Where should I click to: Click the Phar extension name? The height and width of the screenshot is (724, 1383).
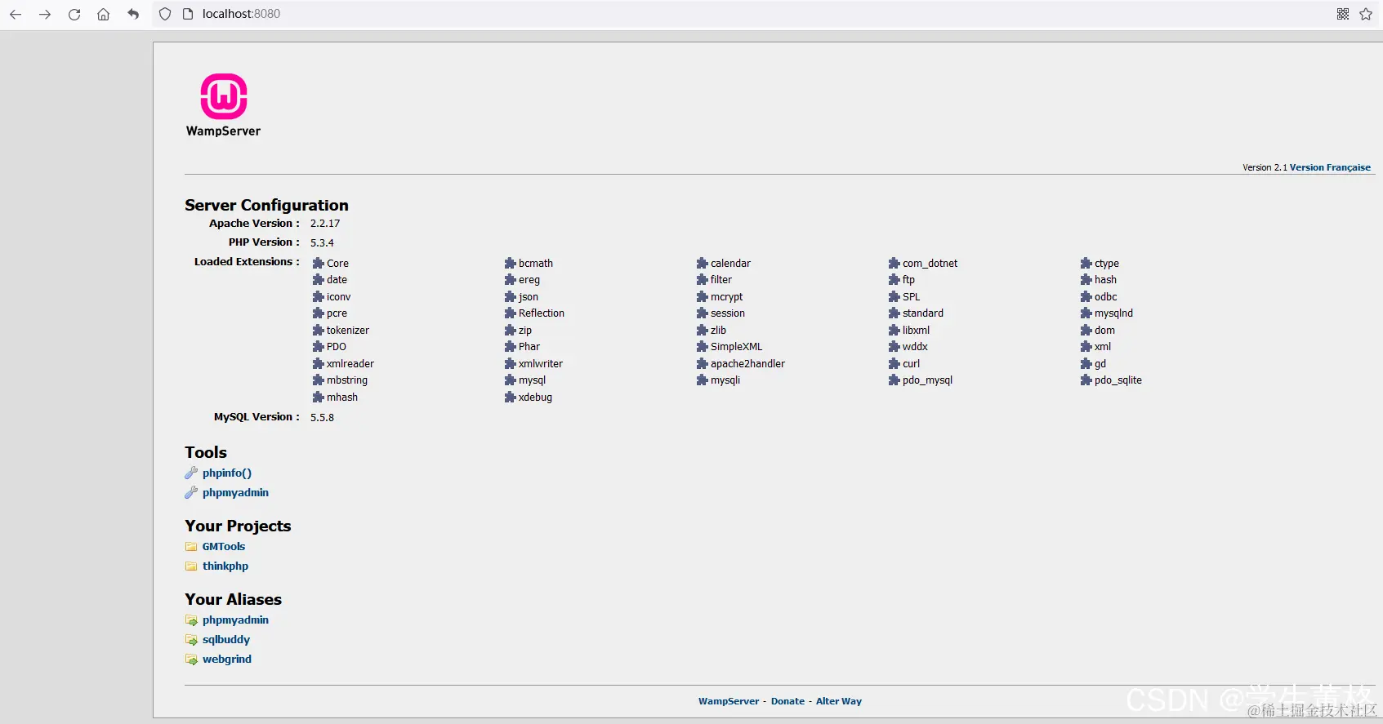529,347
